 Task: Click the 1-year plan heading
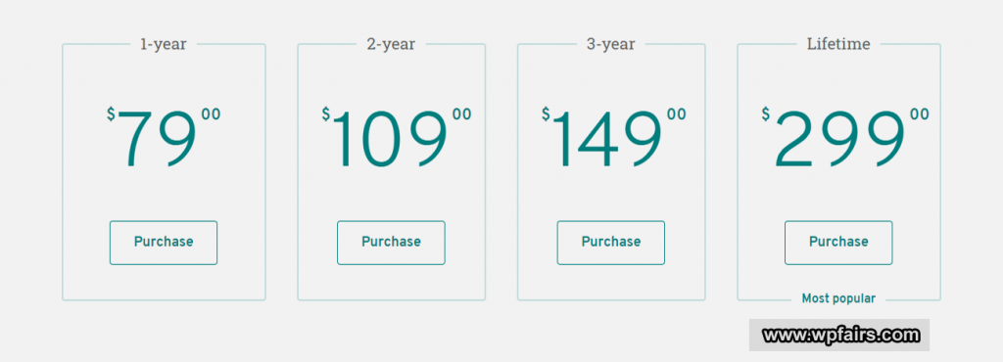[164, 44]
